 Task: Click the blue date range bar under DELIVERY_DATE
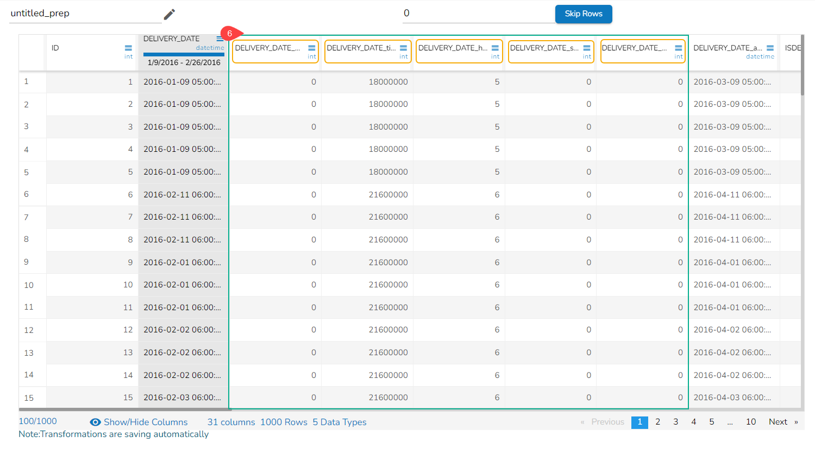point(184,54)
